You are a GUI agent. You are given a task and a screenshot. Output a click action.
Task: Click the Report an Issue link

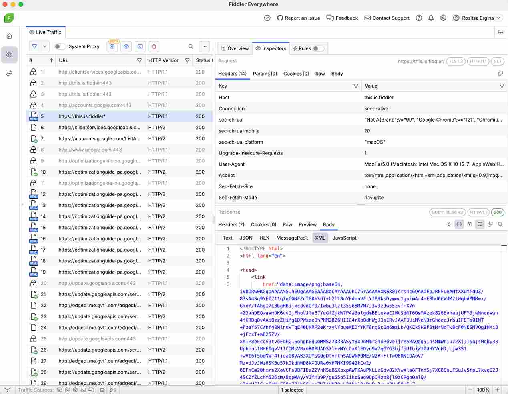coord(299,18)
